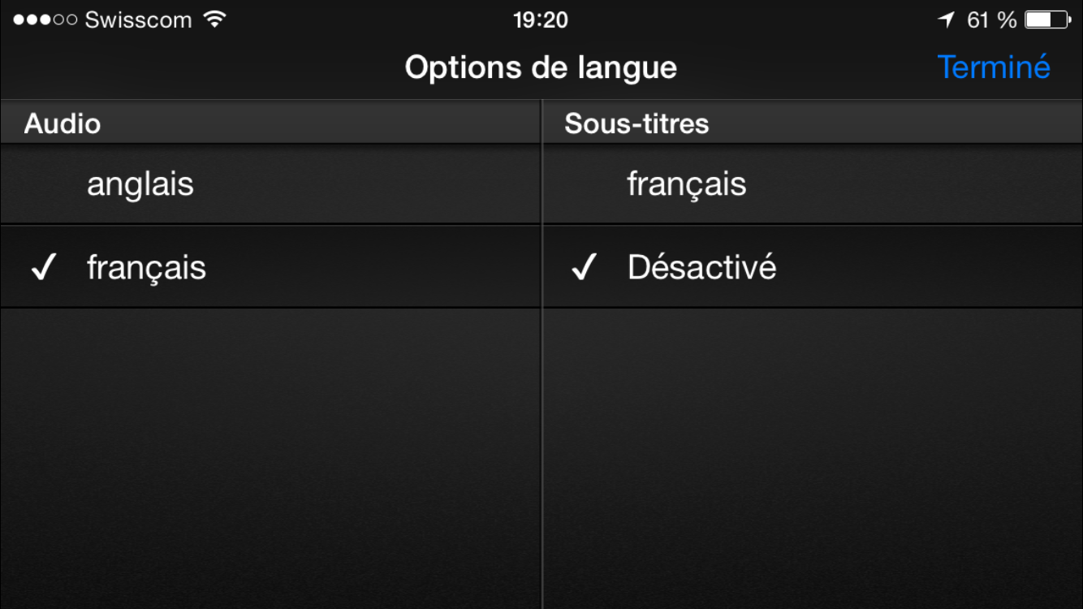
Task: Tap the signal strength dots
Action: point(45,19)
